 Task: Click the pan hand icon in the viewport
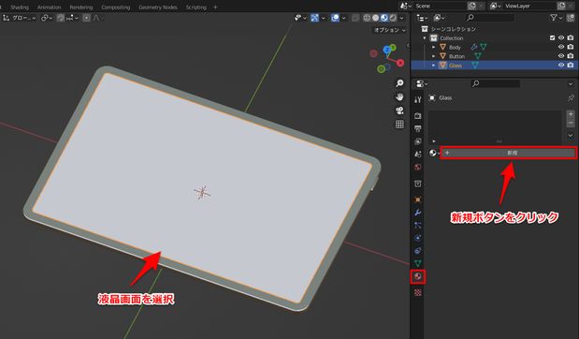click(x=399, y=96)
